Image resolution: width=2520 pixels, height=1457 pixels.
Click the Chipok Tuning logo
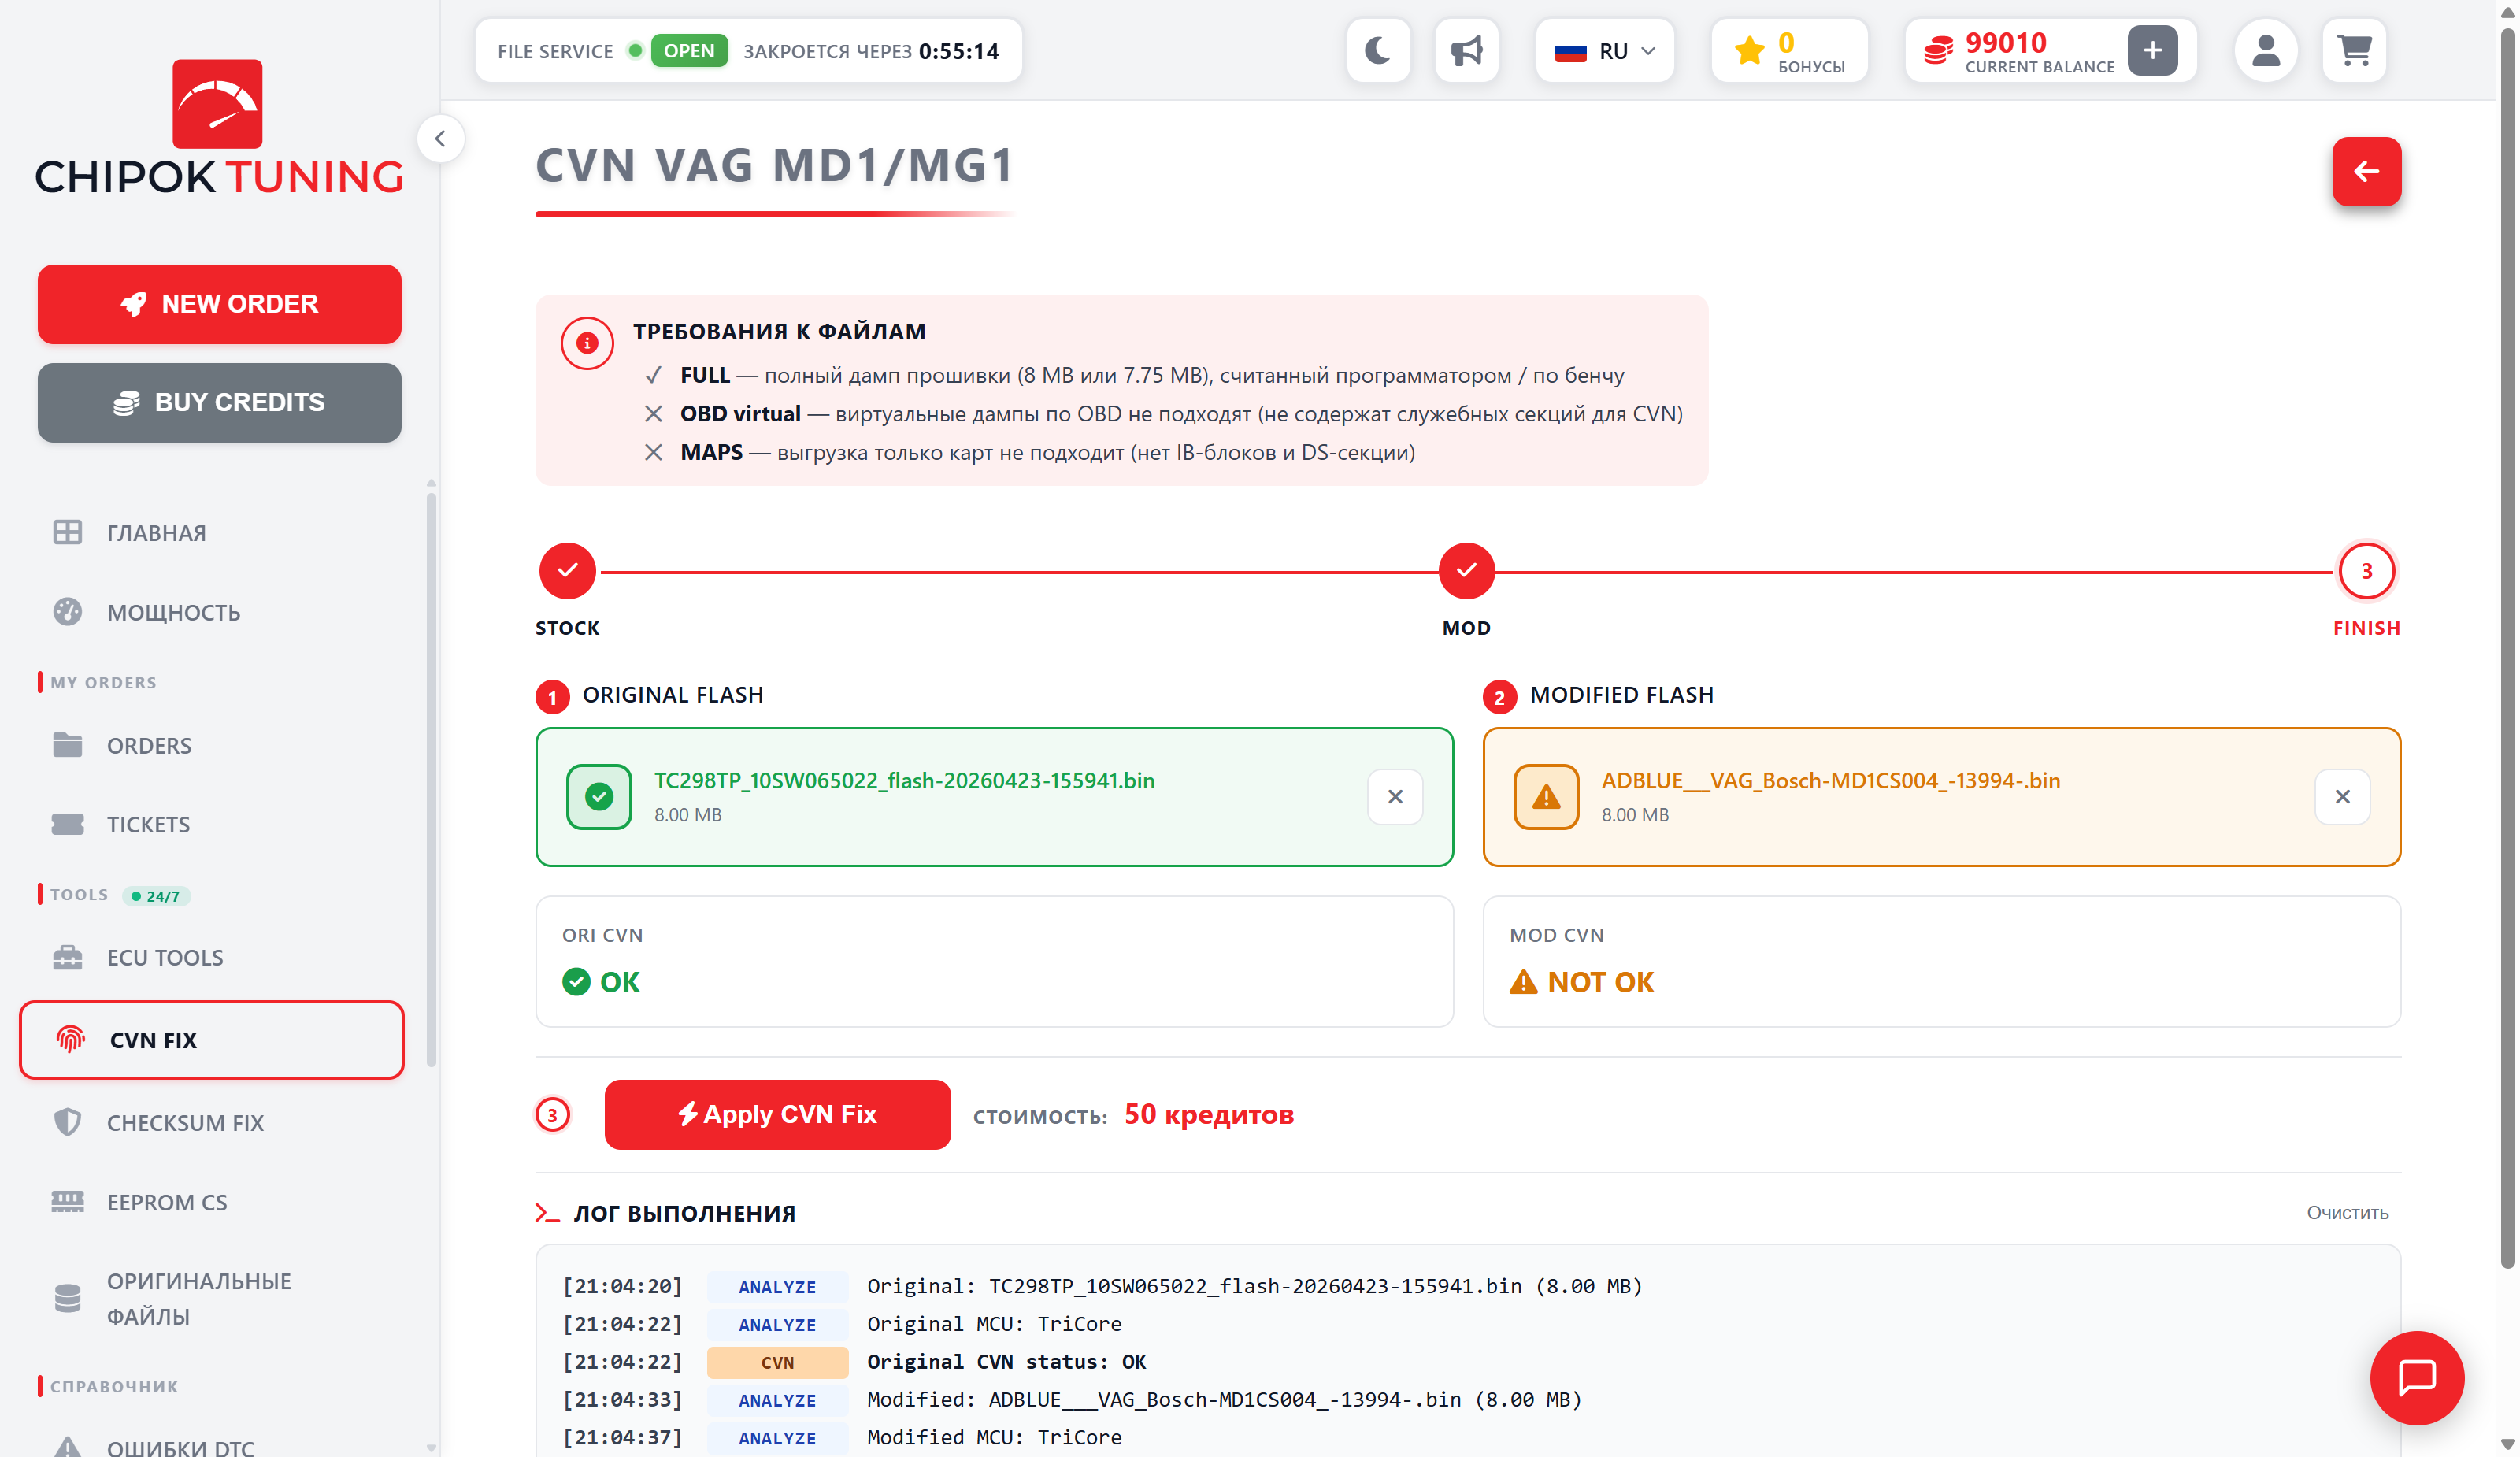218,127
